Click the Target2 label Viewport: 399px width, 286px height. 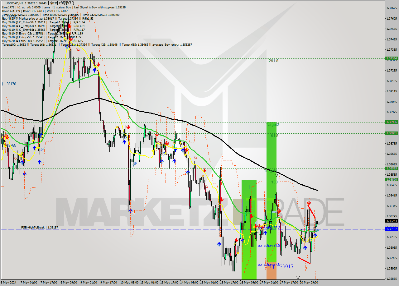pos(272,125)
